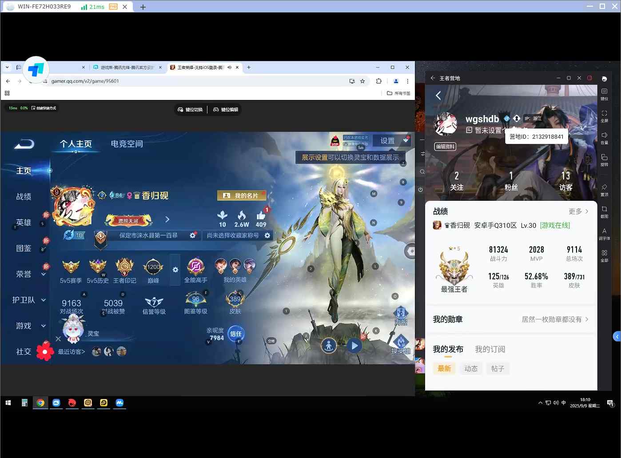
Task: Go back in 王者营地 profile with chevron
Action: (438, 96)
